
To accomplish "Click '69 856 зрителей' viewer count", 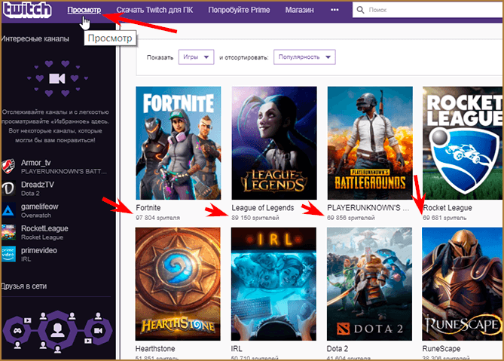I will (350, 218).
